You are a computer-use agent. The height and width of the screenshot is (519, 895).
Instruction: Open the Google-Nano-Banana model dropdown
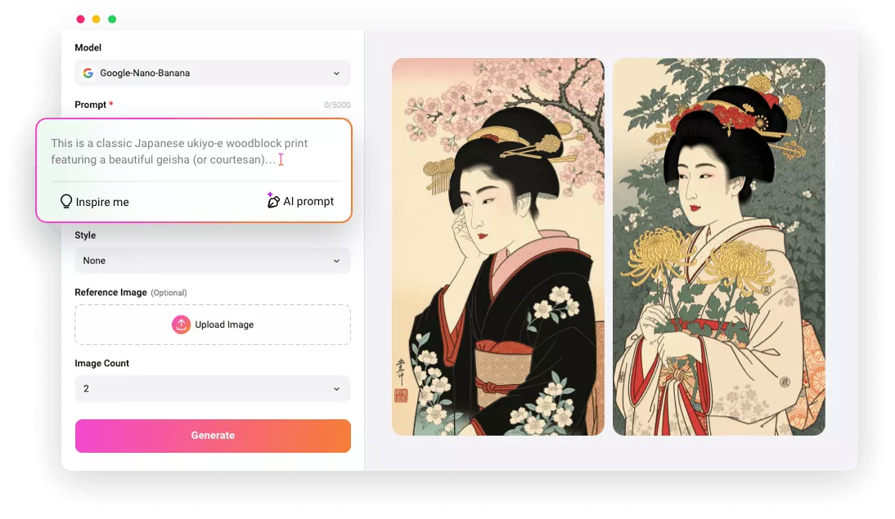click(213, 73)
